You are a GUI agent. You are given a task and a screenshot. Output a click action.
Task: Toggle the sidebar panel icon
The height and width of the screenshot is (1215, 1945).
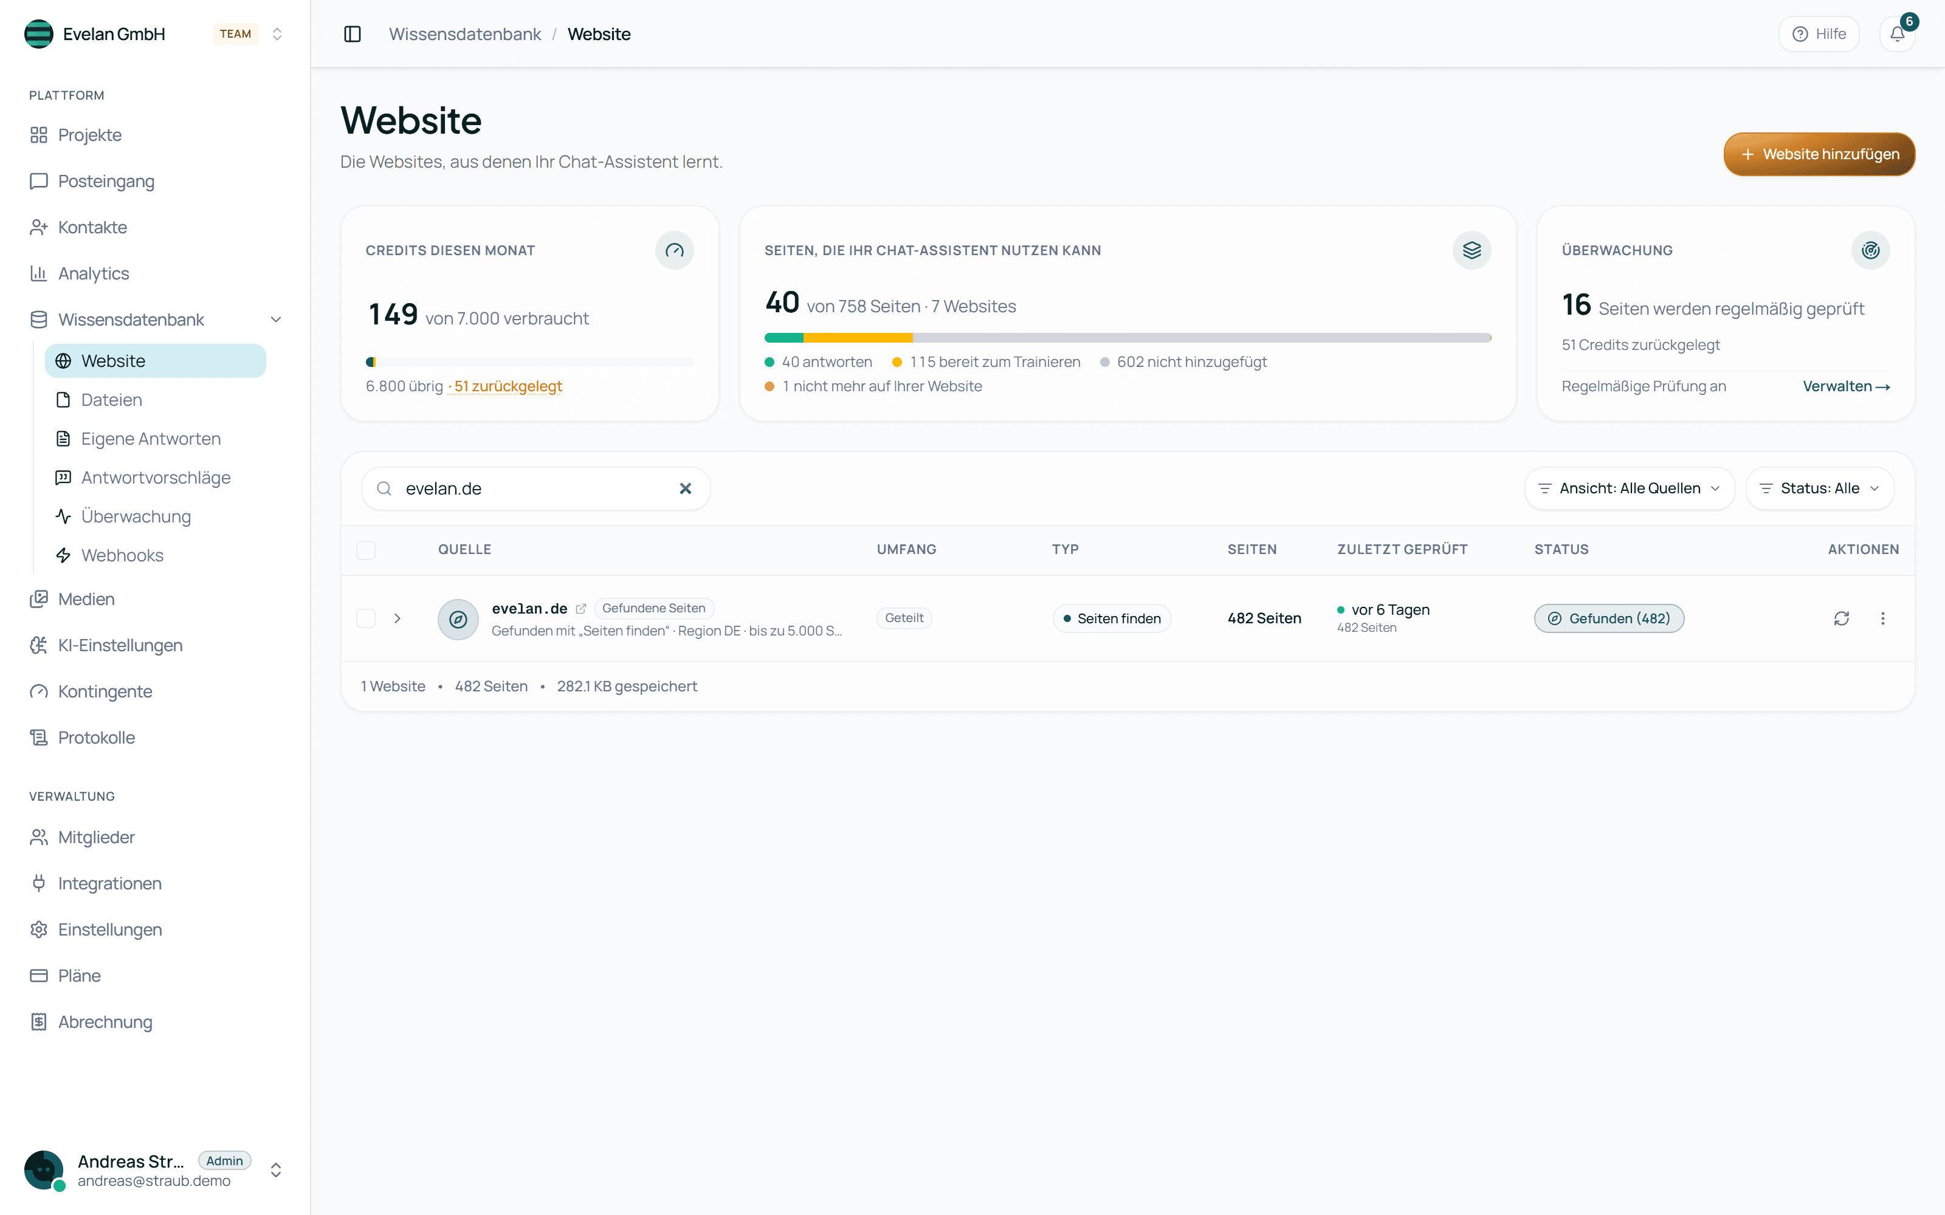coord(352,34)
